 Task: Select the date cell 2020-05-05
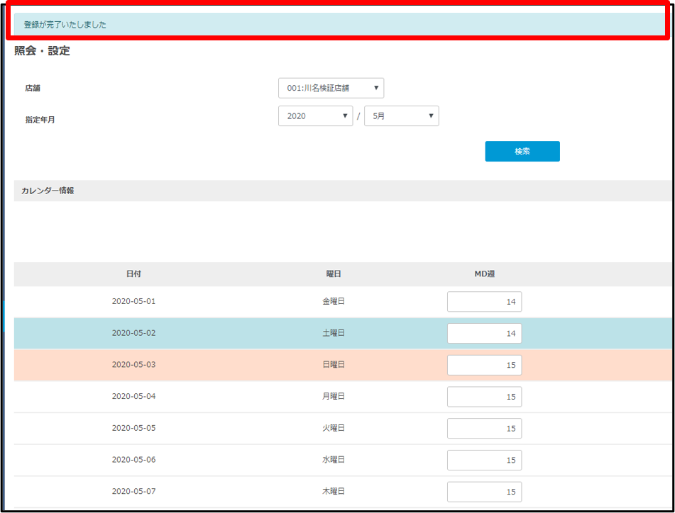(x=133, y=428)
